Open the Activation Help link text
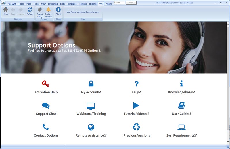Screen dimensions: 230x149 point(46,92)
